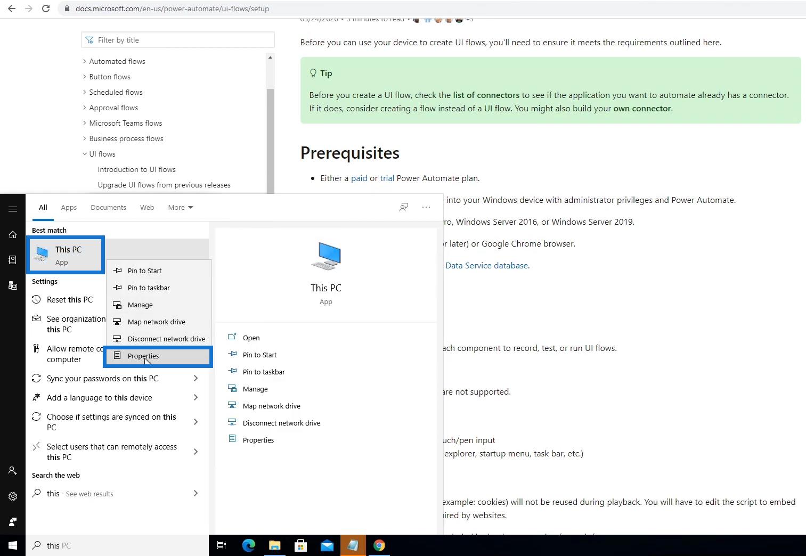Open the 'list of connectors' link
The image size is (806, 556).
pos(486,95)
